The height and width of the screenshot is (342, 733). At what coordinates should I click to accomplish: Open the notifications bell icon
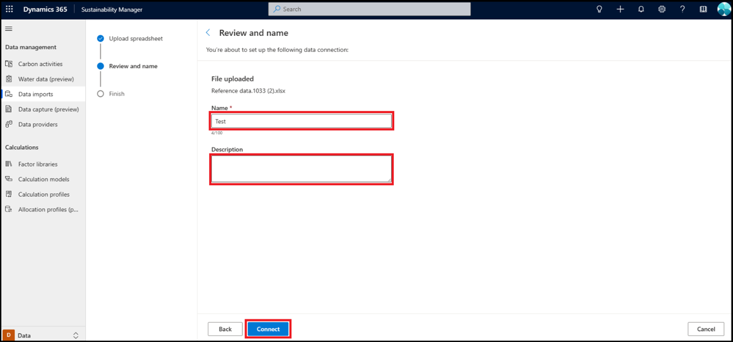[x=641, y=9]
